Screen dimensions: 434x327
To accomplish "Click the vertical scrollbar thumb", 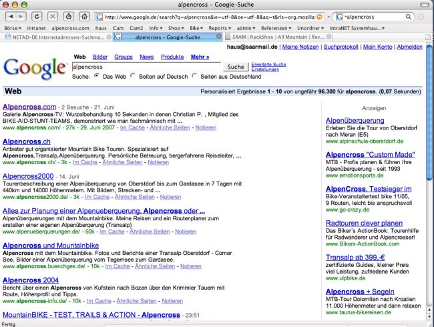I will [429, 113].
